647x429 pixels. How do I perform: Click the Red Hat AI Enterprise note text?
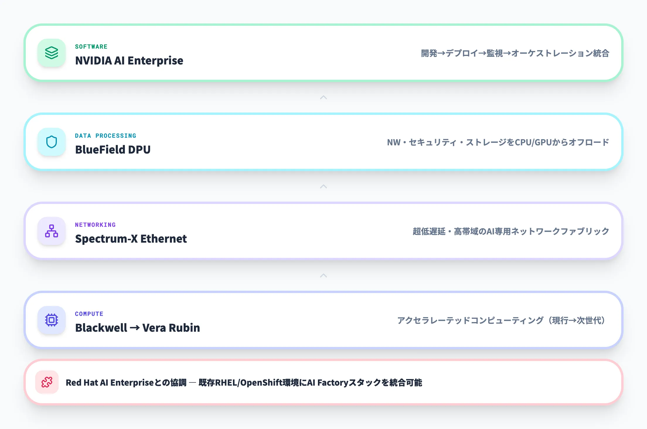[x=244, y=383]
